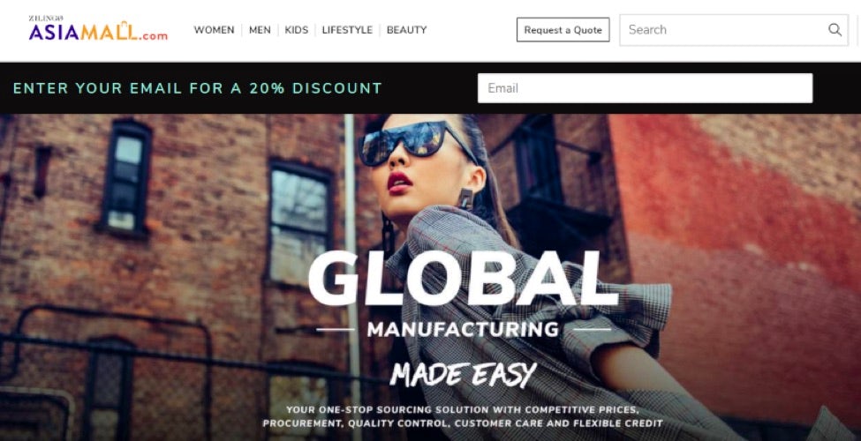The height and width of the screenshot is (441, 861).
Task: Click the small Zilingo text above logo
Action: [x=46, y=19]
